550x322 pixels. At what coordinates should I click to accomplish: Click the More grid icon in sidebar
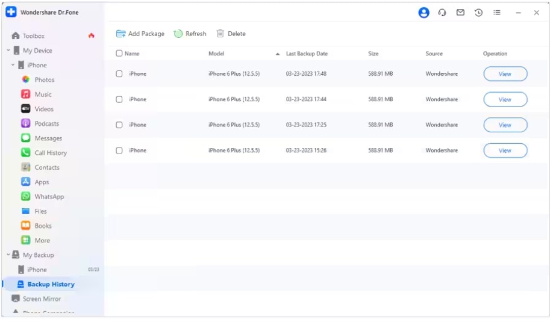pyautogui.click(x=26, y=240)
